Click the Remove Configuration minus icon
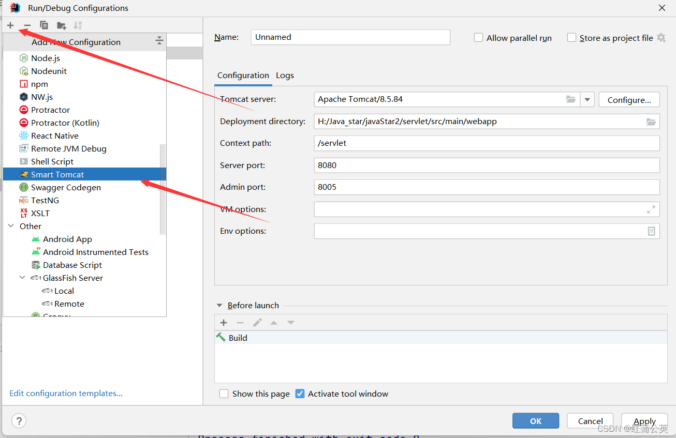Screen dimensions: 676x438 [27, 25]
